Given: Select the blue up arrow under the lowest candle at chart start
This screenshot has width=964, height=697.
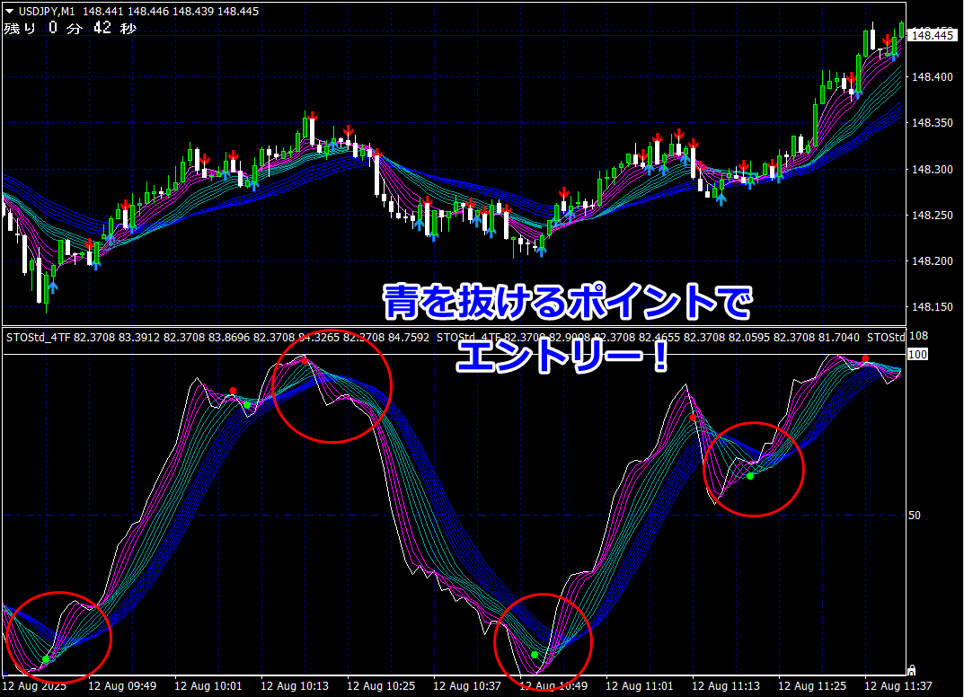Looking at the screenshot, I should point(53,287).
